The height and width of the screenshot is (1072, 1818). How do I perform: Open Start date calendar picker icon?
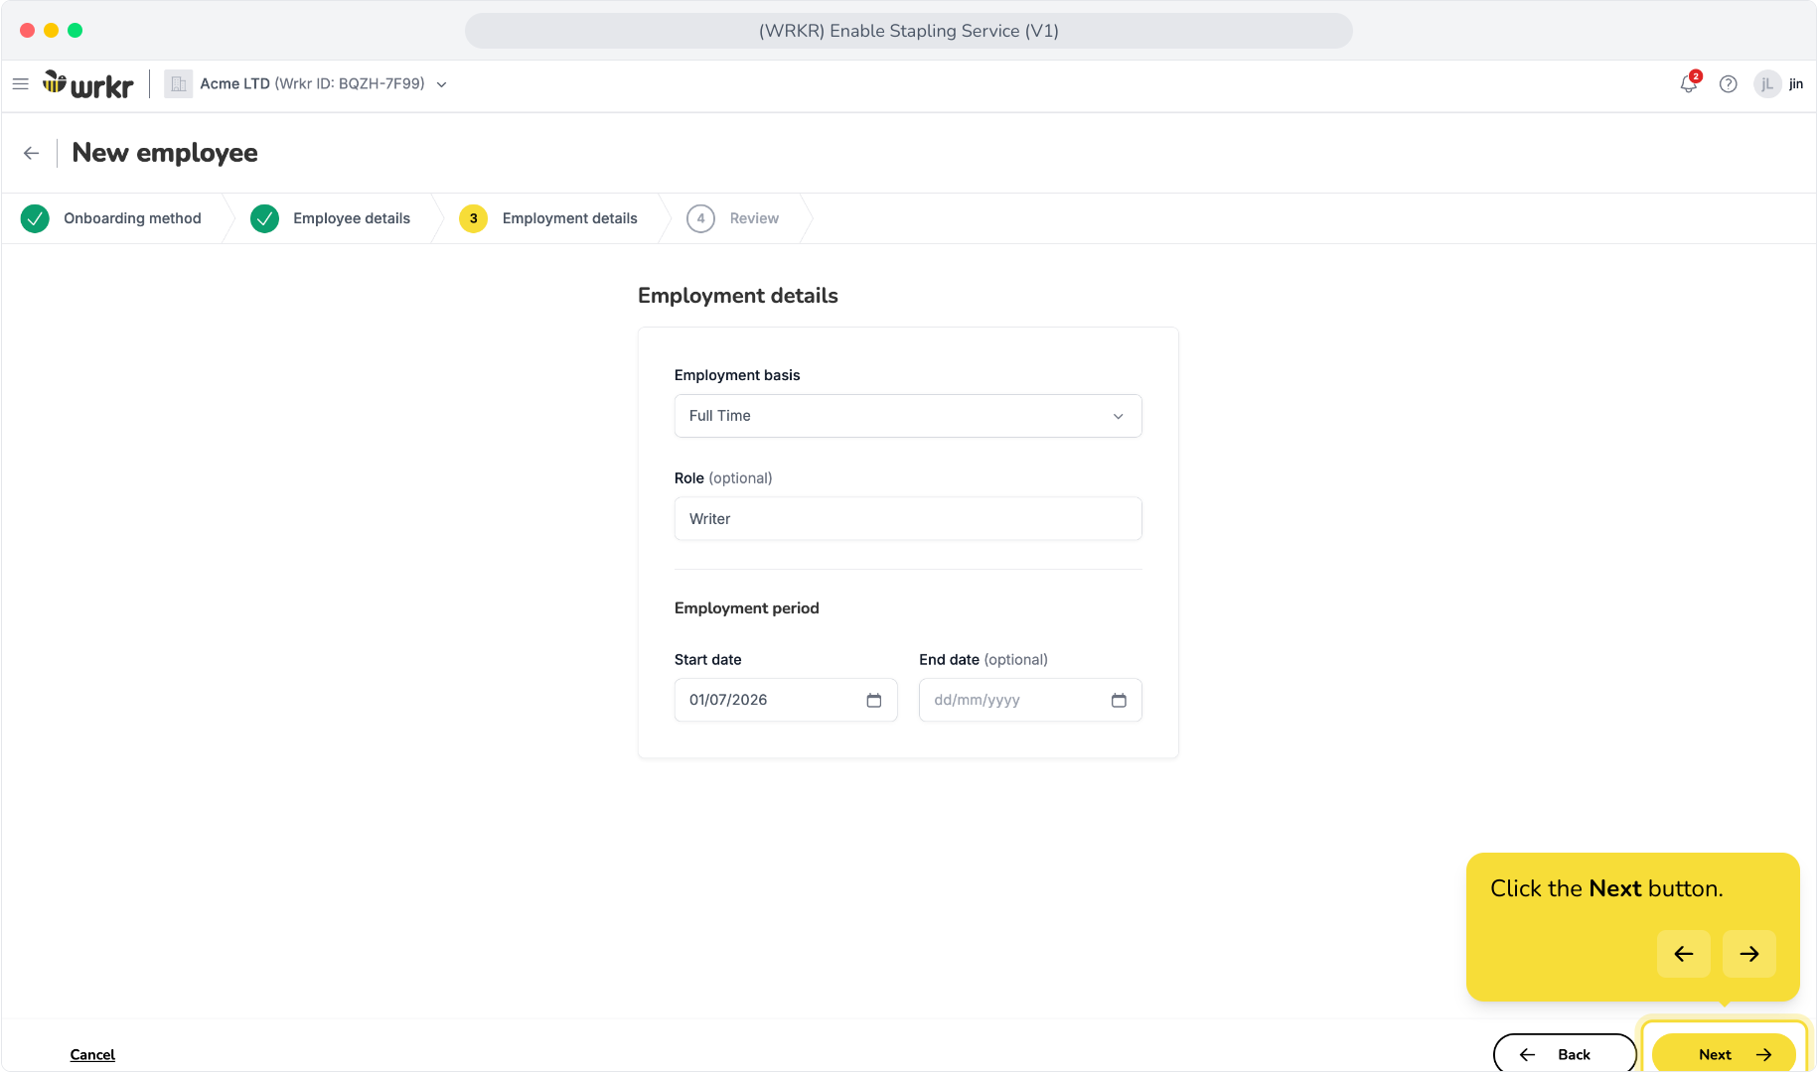874,701
